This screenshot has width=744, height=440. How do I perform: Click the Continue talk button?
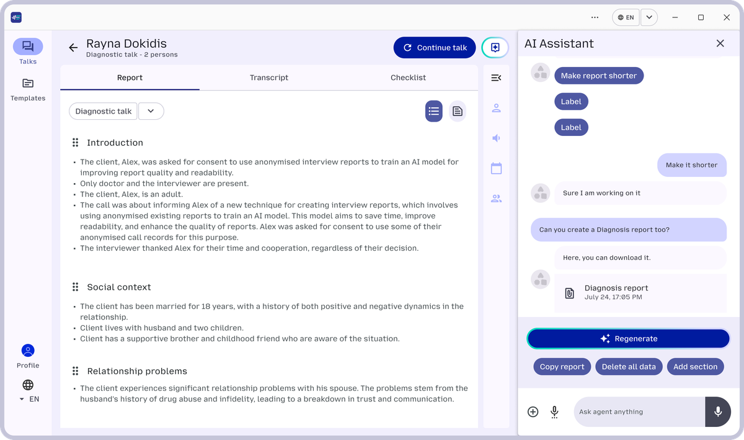click(x=434, y=47)
